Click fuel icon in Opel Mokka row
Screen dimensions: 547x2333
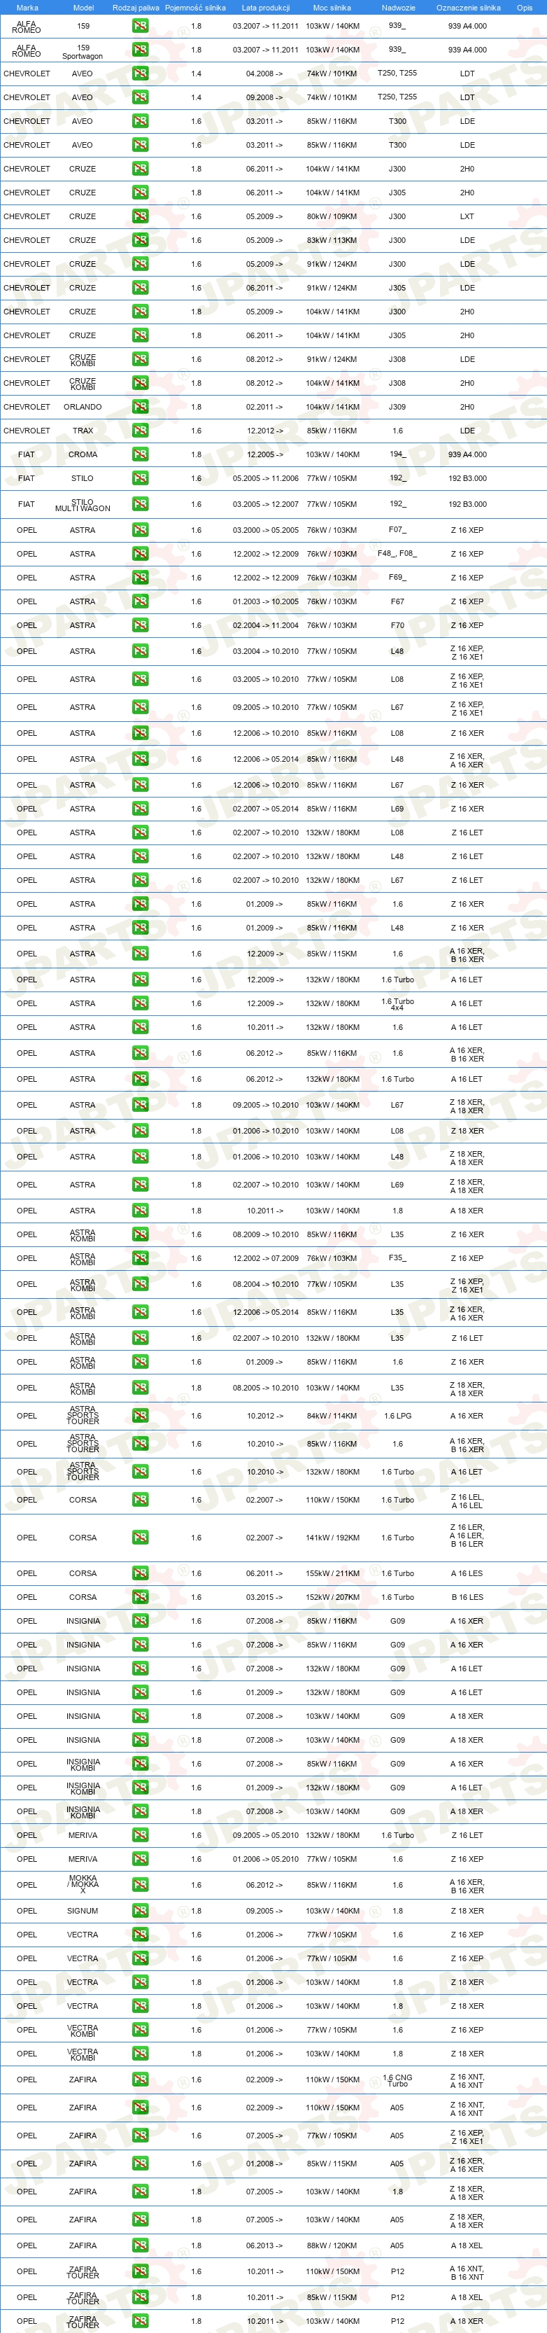click(x=140, y=1885)
